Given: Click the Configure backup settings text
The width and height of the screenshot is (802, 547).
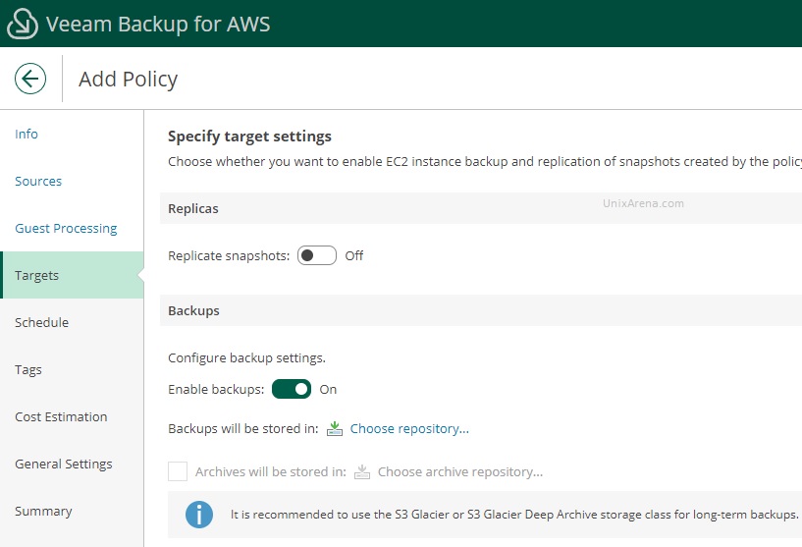Looking at the screenshot, I should 246,357.
